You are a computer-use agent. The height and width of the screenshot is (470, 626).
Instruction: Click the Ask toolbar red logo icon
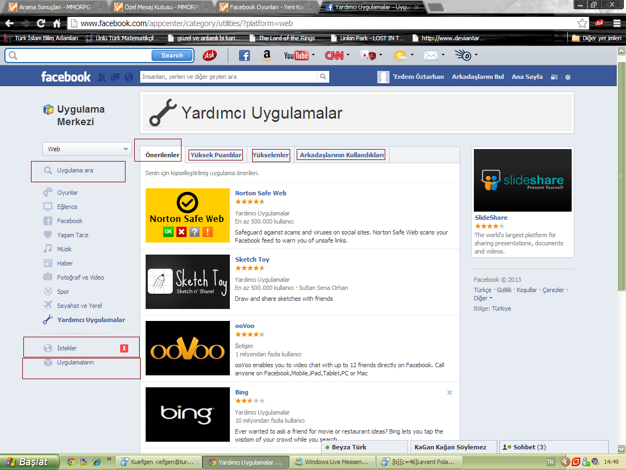coord(210,55)
